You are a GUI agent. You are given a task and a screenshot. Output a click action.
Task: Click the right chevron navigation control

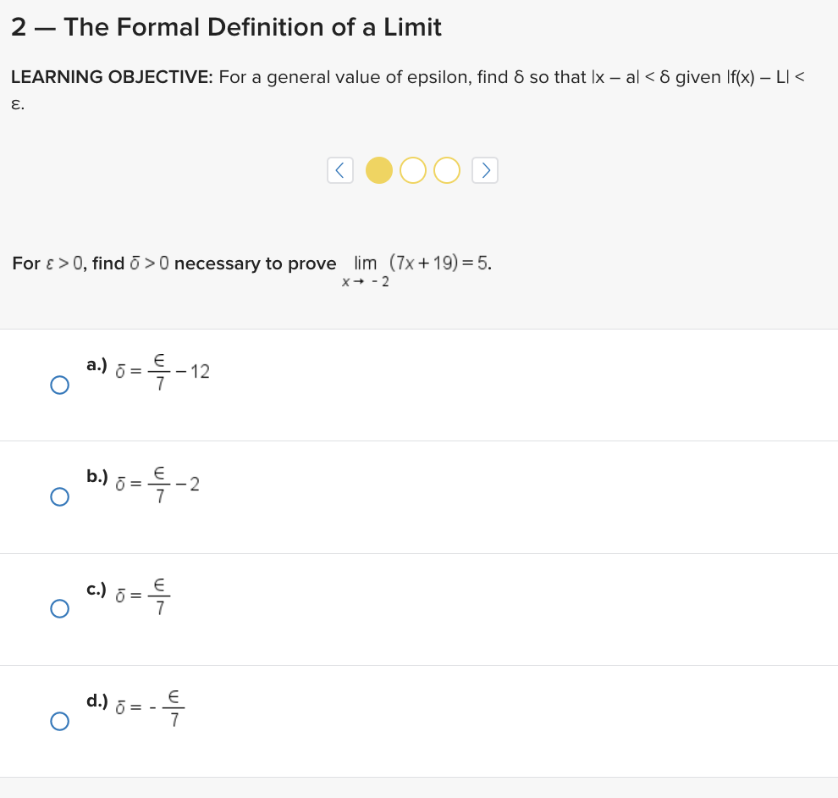[485, 170]
